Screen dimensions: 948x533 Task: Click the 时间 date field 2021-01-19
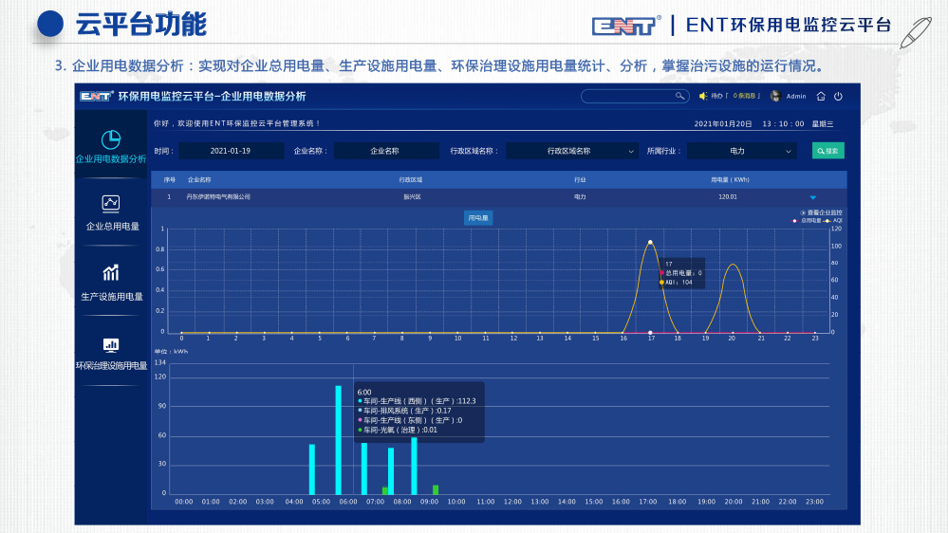pyautogui.click(x=231, y=151)
